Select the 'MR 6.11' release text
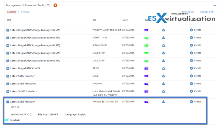This screenshot has width=219, height=125. click(x=15, y=107)
